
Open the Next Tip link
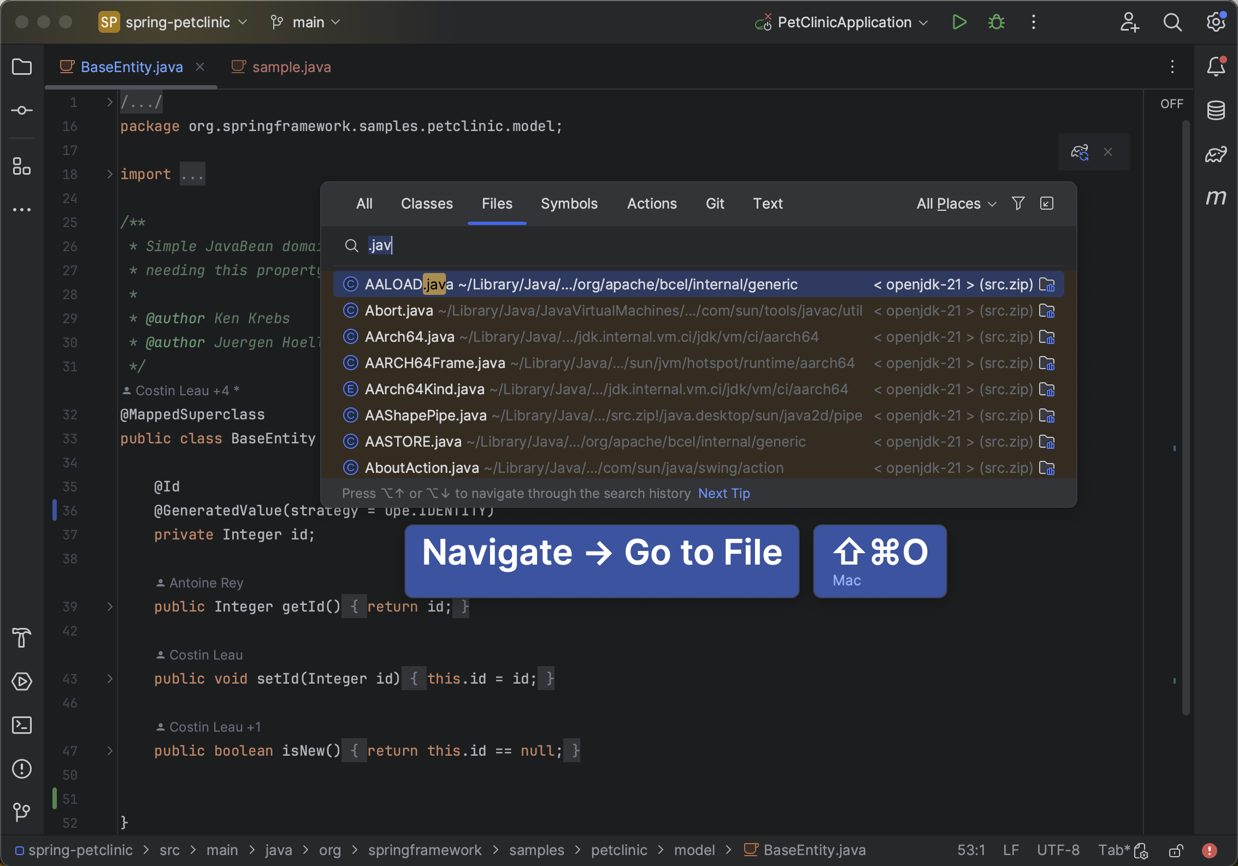723,493
